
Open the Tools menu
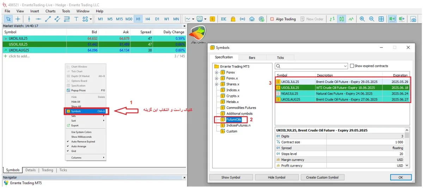66,11
